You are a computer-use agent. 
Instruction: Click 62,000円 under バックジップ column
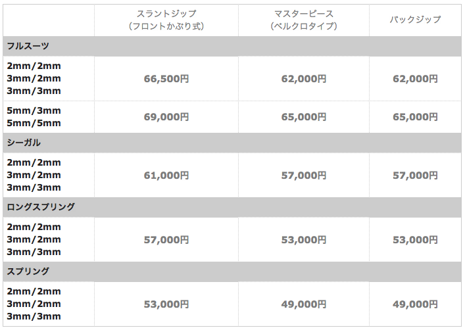pos(415,79)
